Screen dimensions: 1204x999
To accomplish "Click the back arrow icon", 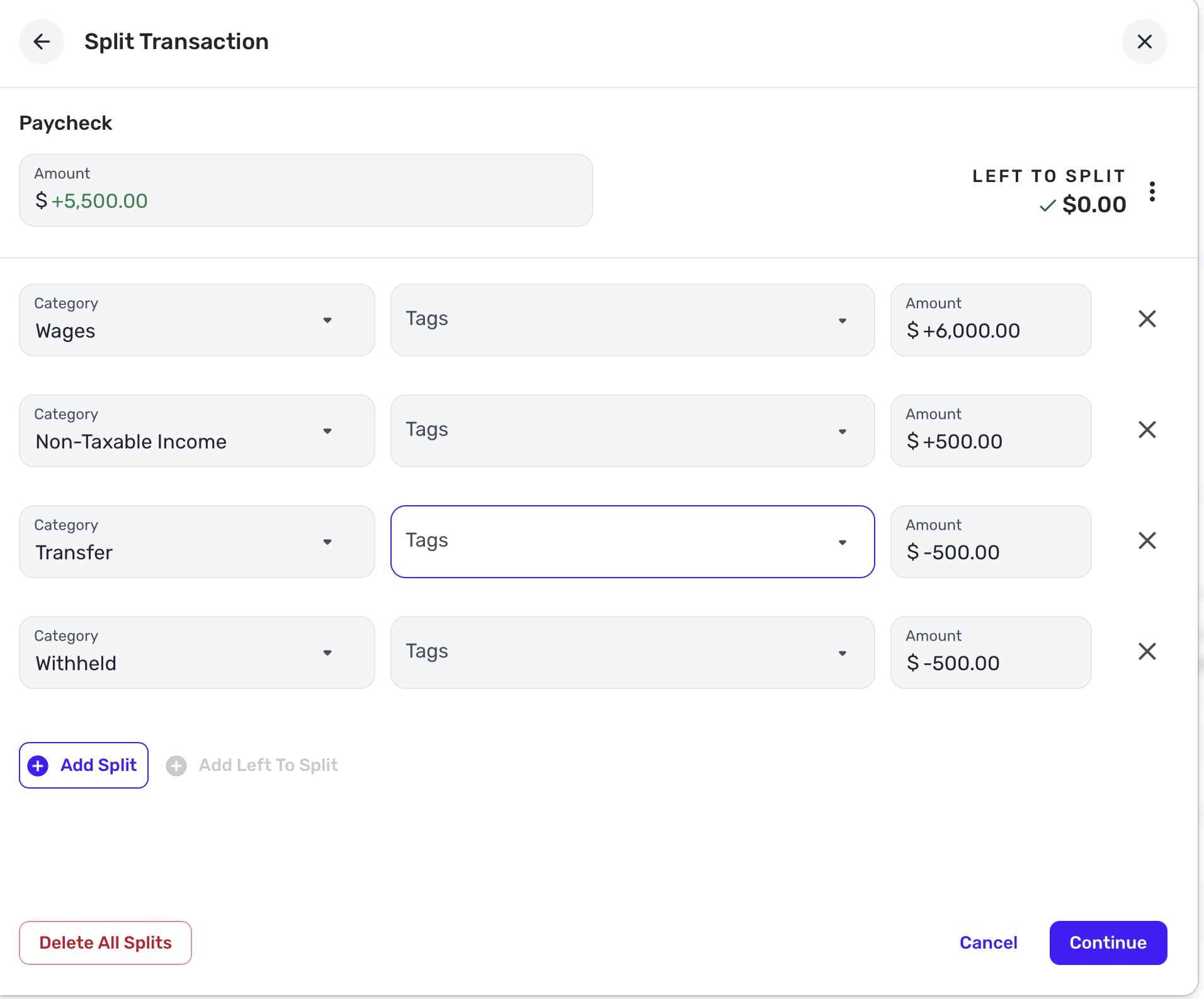I will [x=42, y=42].
